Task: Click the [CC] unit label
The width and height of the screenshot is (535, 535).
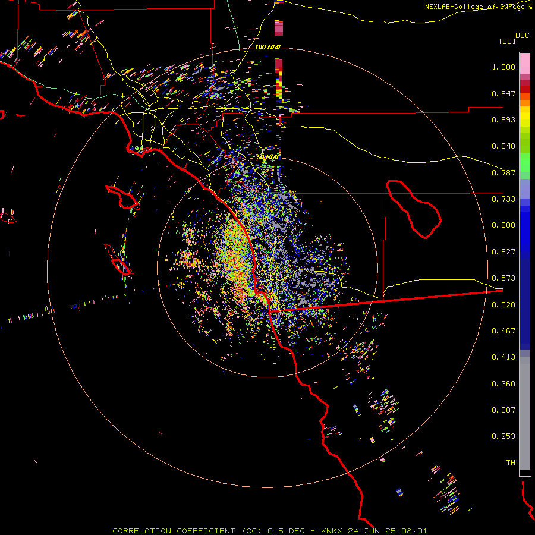Action: point(507,41)
